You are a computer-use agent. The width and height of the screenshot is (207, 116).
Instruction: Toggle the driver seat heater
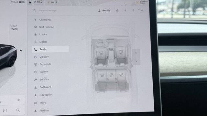[x=101, y=53]
